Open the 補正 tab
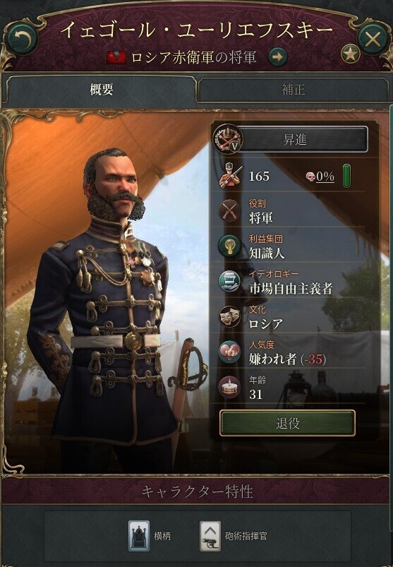Screen dimensions: 393x567 (x=293, y=89)
